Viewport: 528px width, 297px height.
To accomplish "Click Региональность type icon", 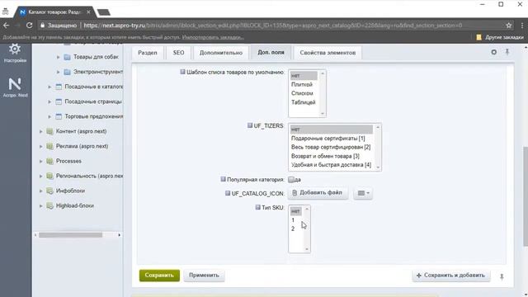I will (49, 176).
